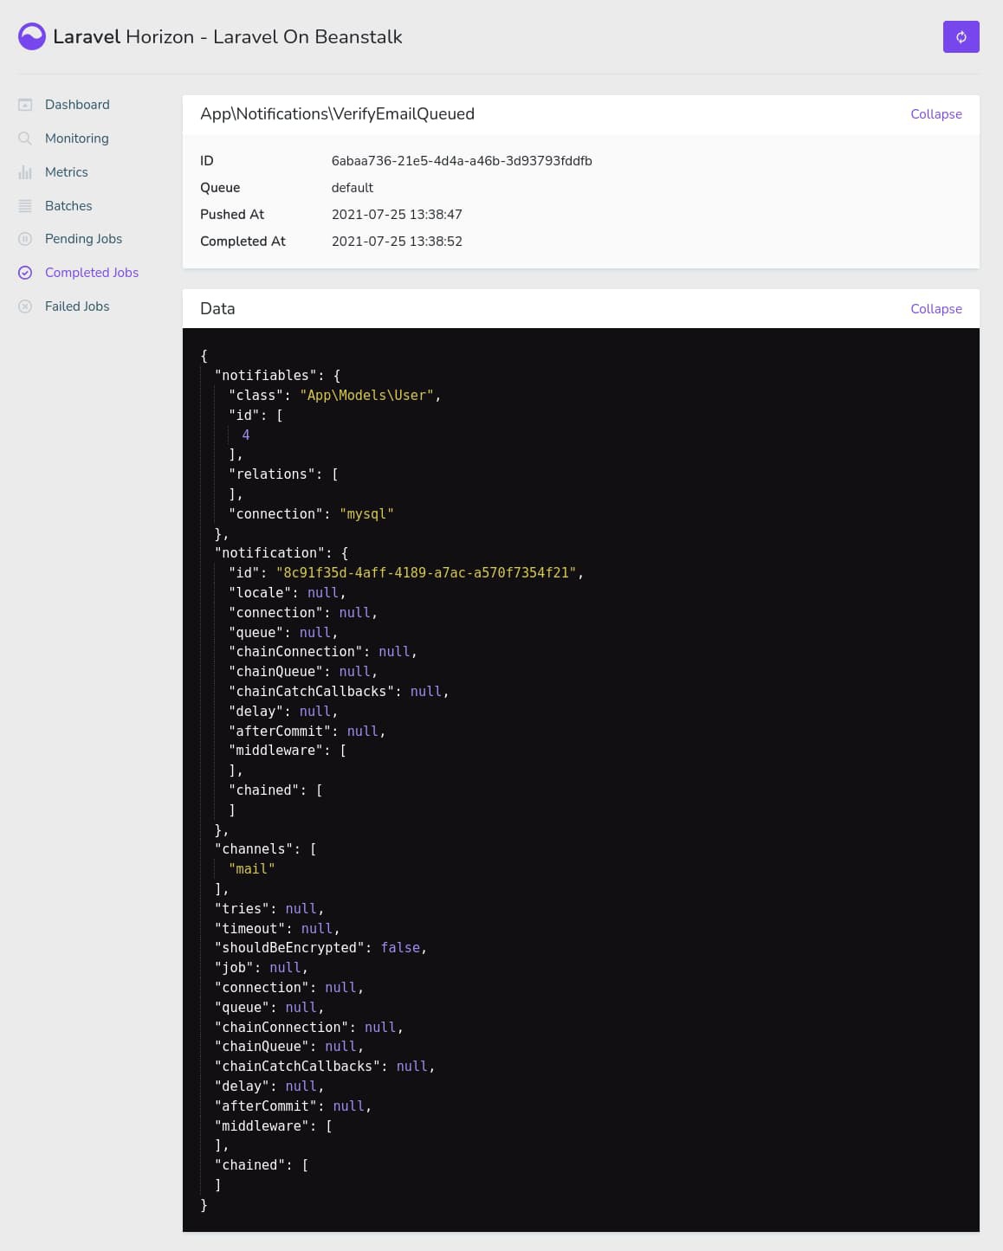Open Pending Jobs using the pause icon
The width and height of the screenshot is (1003, 1251).
(x=25, y=239)
